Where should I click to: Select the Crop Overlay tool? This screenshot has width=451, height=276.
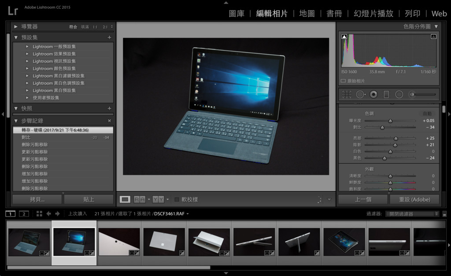347,94
